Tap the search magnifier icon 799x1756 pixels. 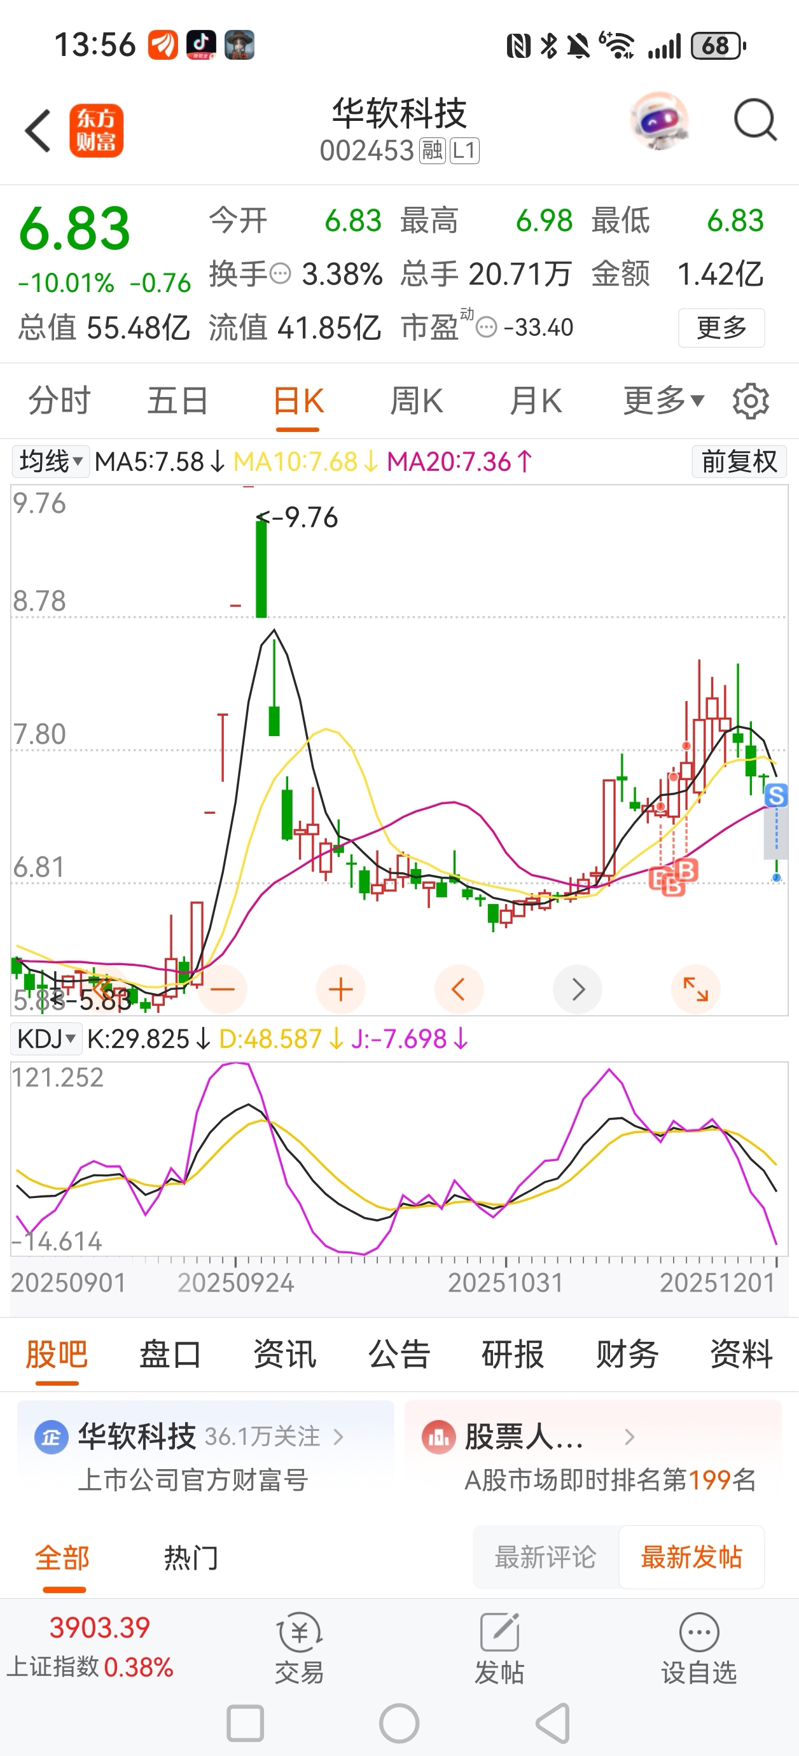(755, 121)
